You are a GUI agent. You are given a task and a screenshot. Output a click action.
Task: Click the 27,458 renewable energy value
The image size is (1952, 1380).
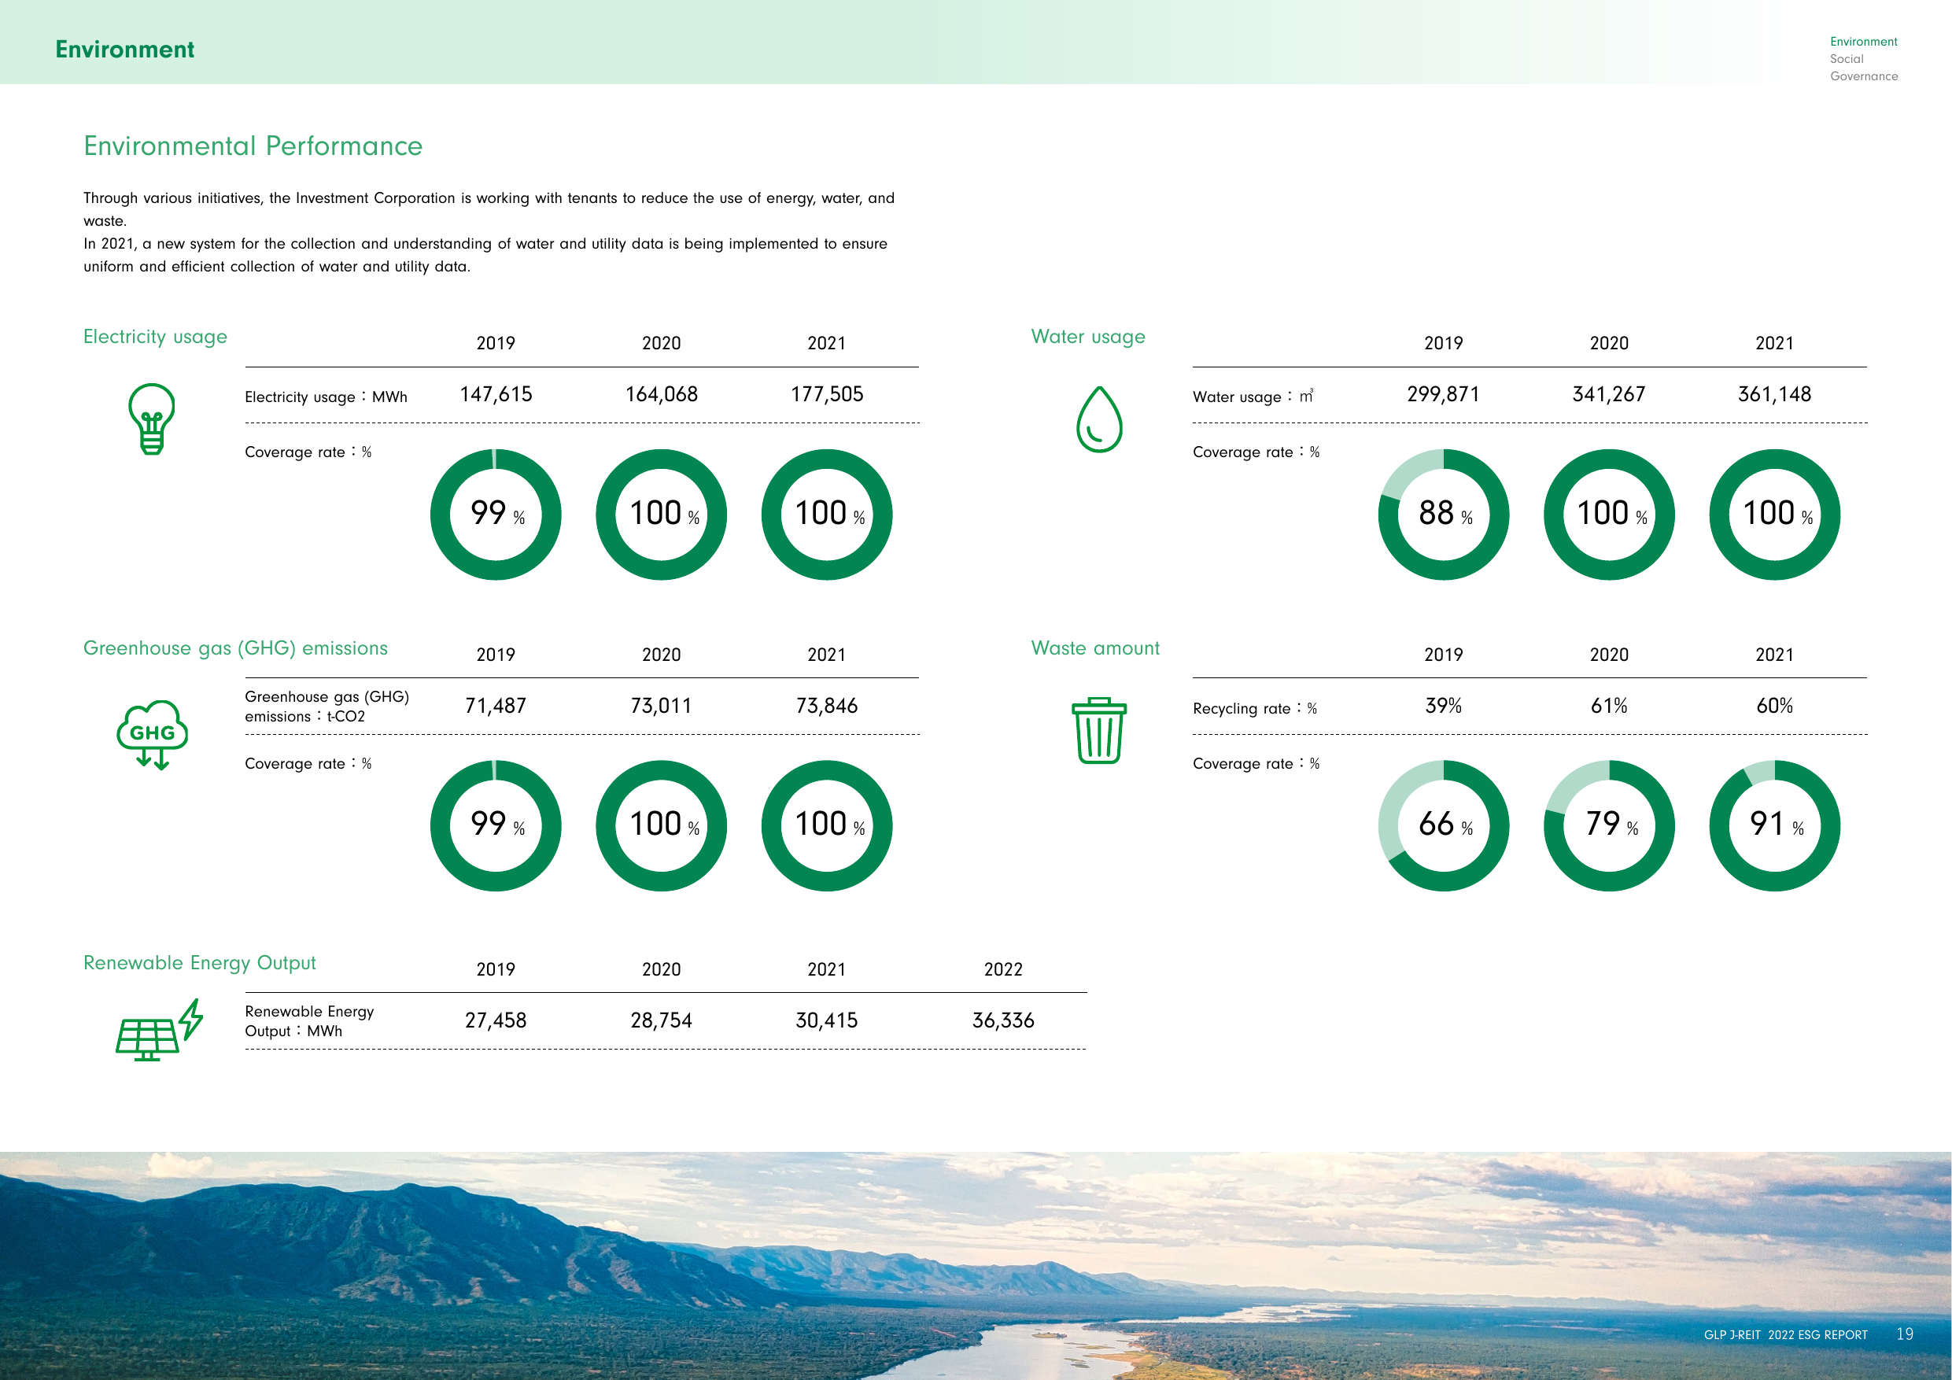(x=496, y=1020)
